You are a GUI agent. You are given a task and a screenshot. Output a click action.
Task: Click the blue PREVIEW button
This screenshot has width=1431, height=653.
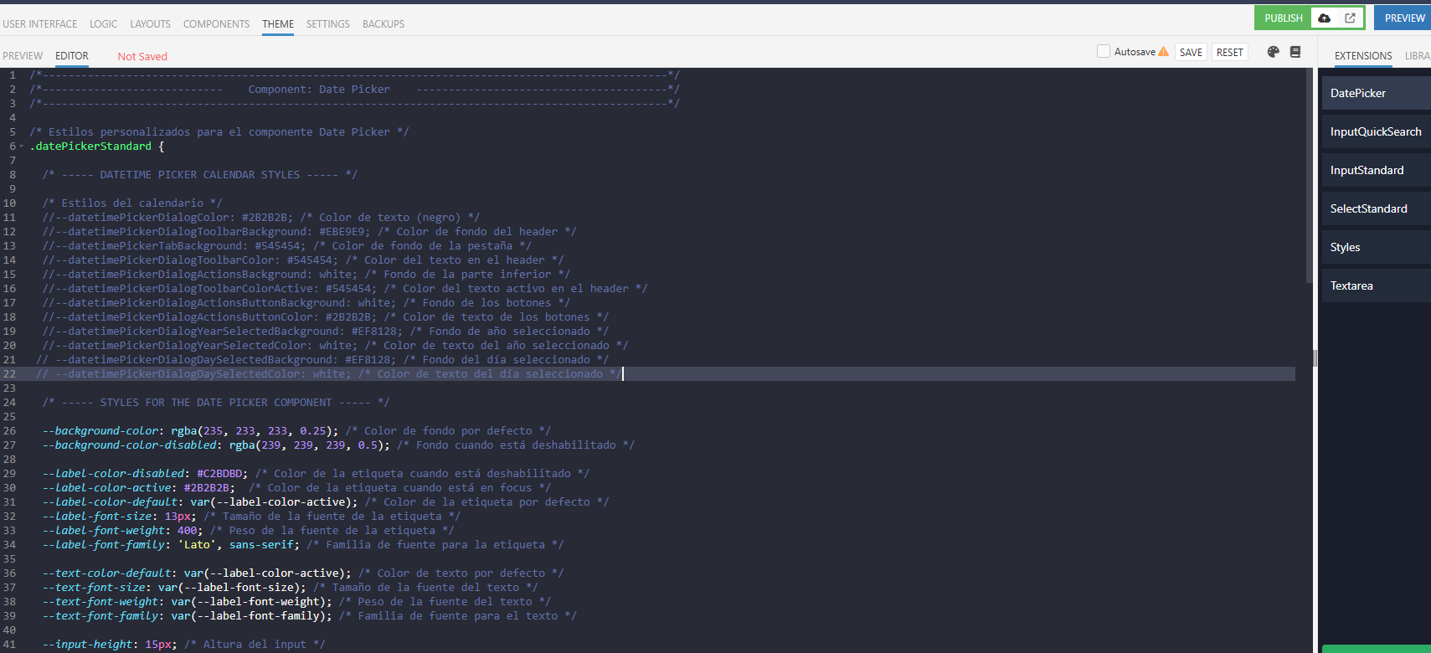coord(1403,18)
